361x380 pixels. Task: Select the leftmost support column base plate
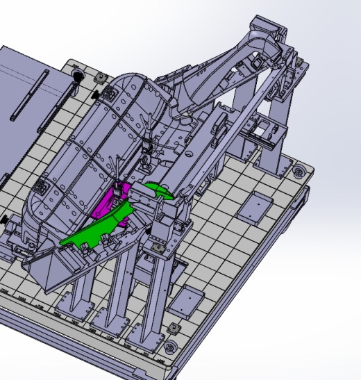click(74, 306)
